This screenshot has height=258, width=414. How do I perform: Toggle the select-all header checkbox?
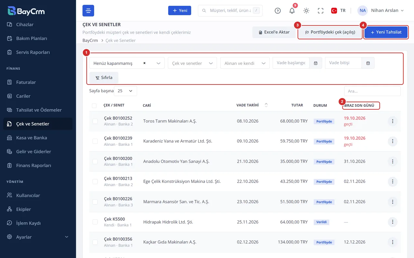tap(94, 105)
